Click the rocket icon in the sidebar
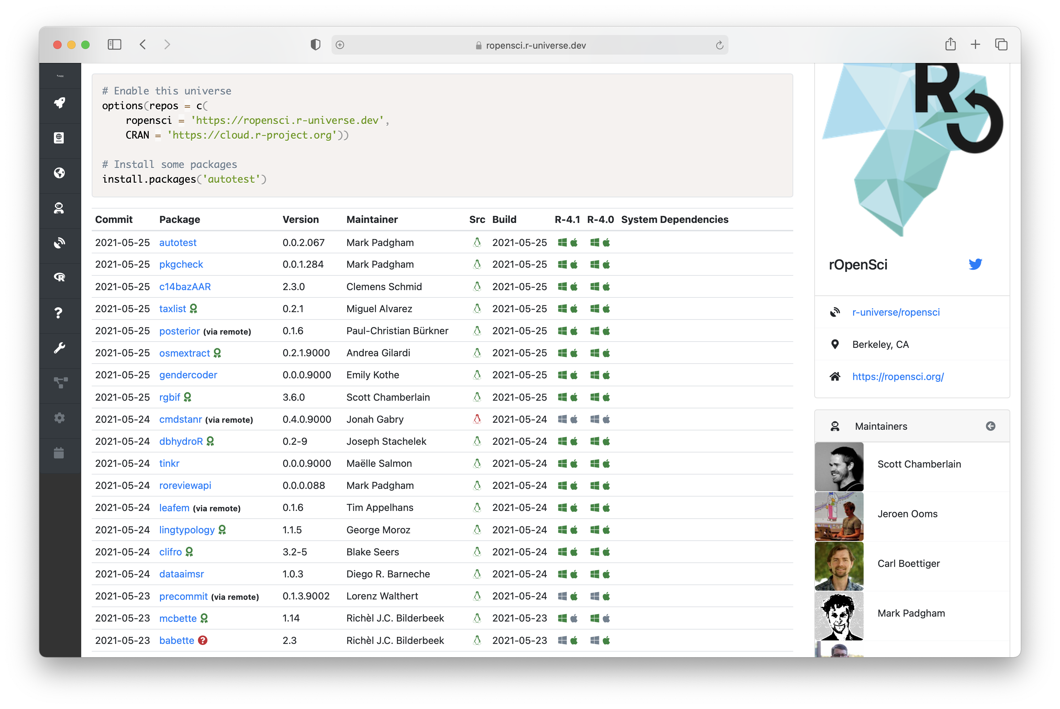1060x709 pixels. coord(60,103)
